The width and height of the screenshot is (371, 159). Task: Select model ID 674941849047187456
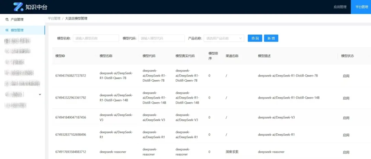70,117
